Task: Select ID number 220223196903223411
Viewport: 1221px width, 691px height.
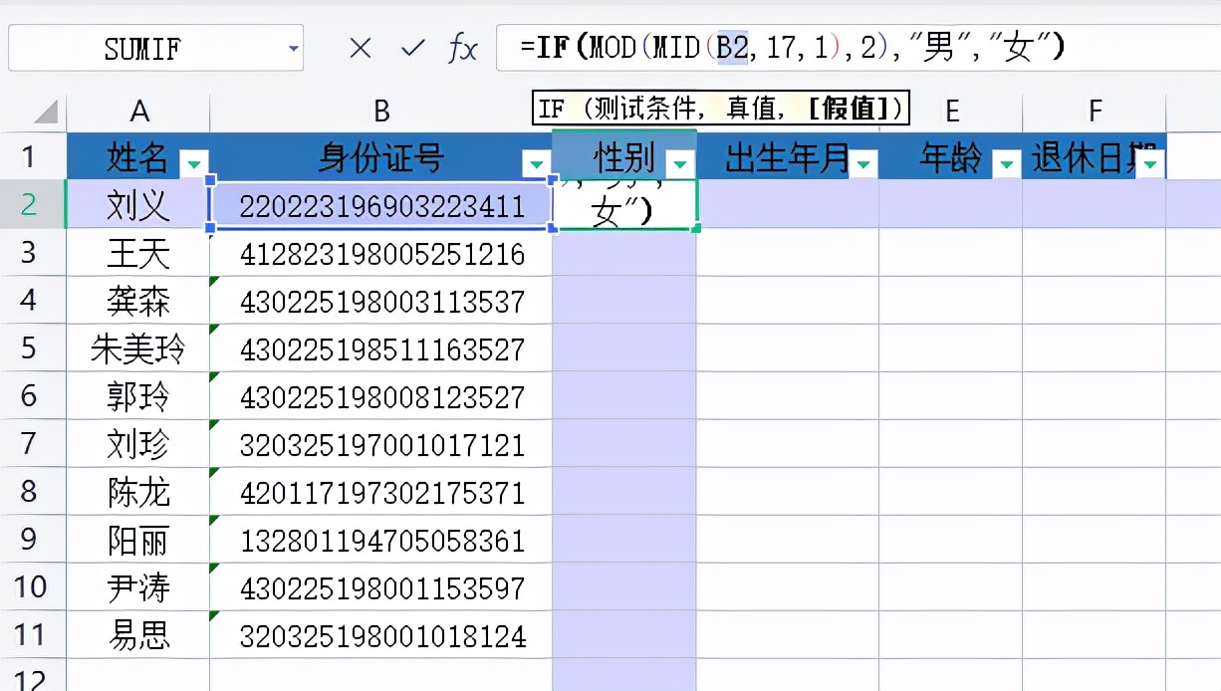Action: click(x=381, y=205)
